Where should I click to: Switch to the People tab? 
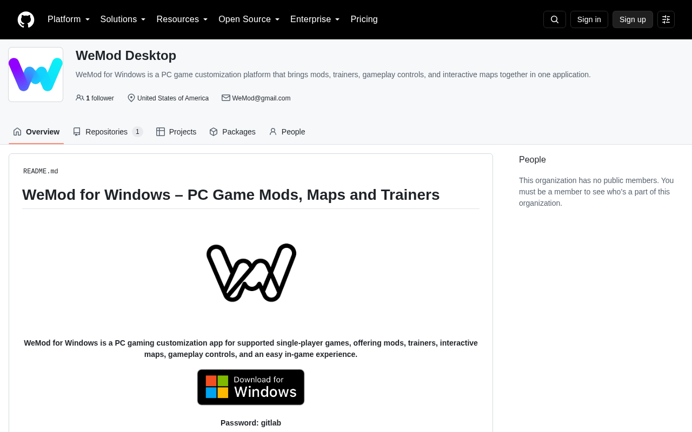click(x=287, y=132)
